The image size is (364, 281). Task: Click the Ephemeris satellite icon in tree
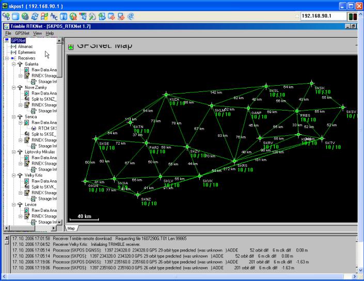(13, 52)
